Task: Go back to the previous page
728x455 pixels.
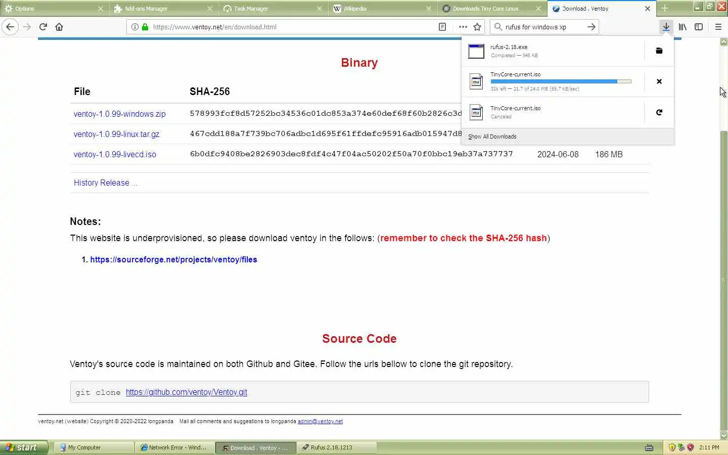Action: click(10, 27)
